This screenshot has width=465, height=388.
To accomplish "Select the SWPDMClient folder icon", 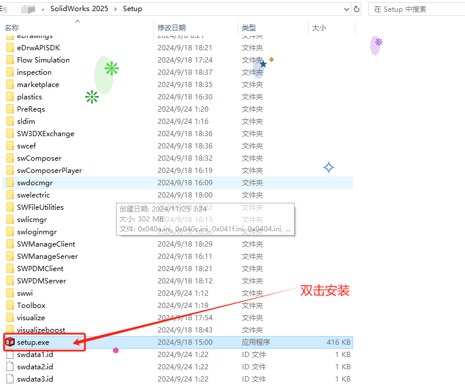I will tap(10, 269).
